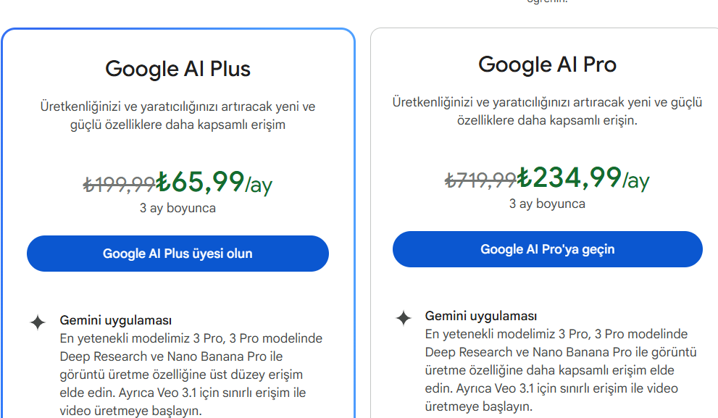Click the Gemini sparkle icon in Plus card
This screenshot has width=718, height=418.
click(38, 322)
